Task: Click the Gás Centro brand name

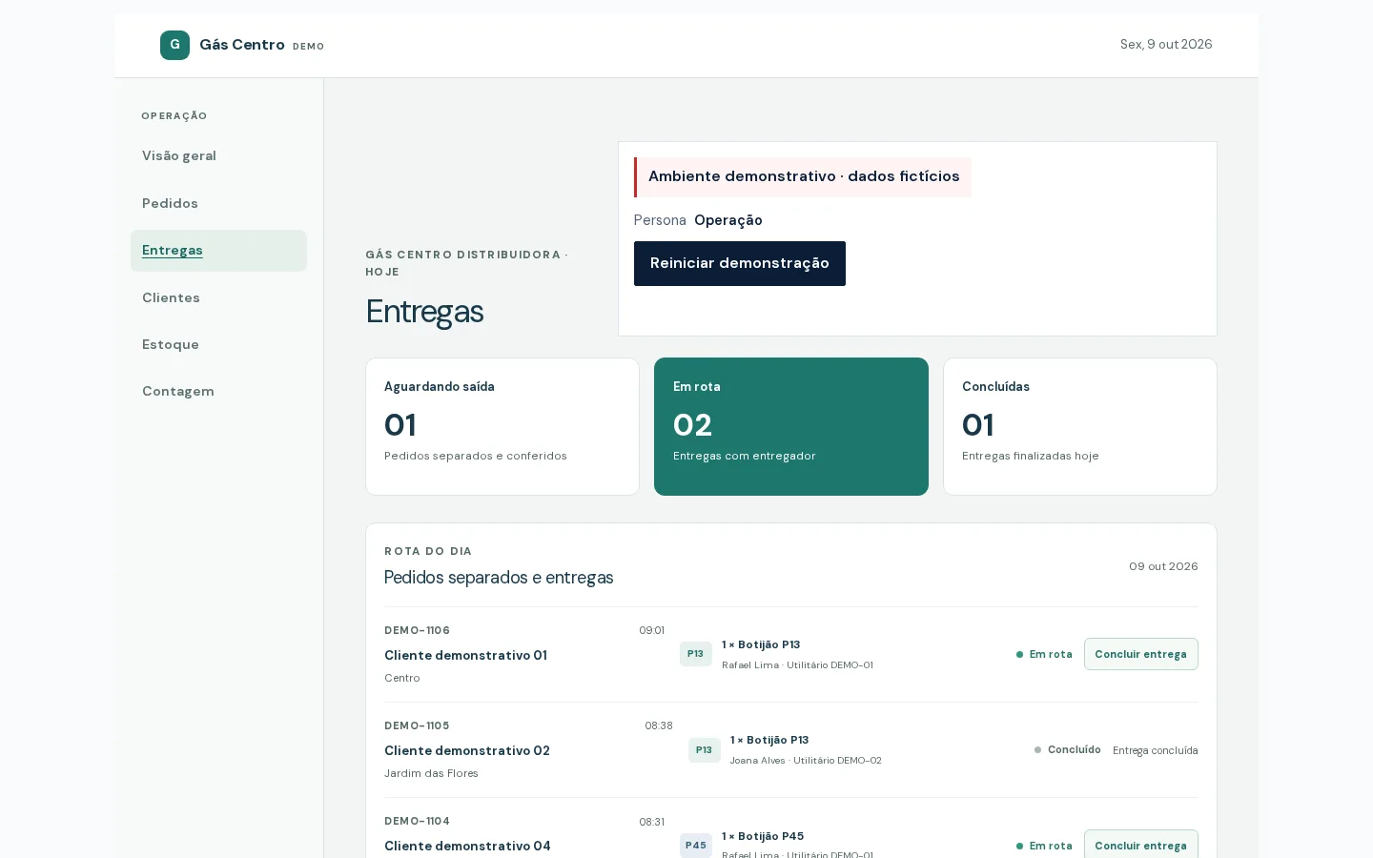Action: [242, 45]
